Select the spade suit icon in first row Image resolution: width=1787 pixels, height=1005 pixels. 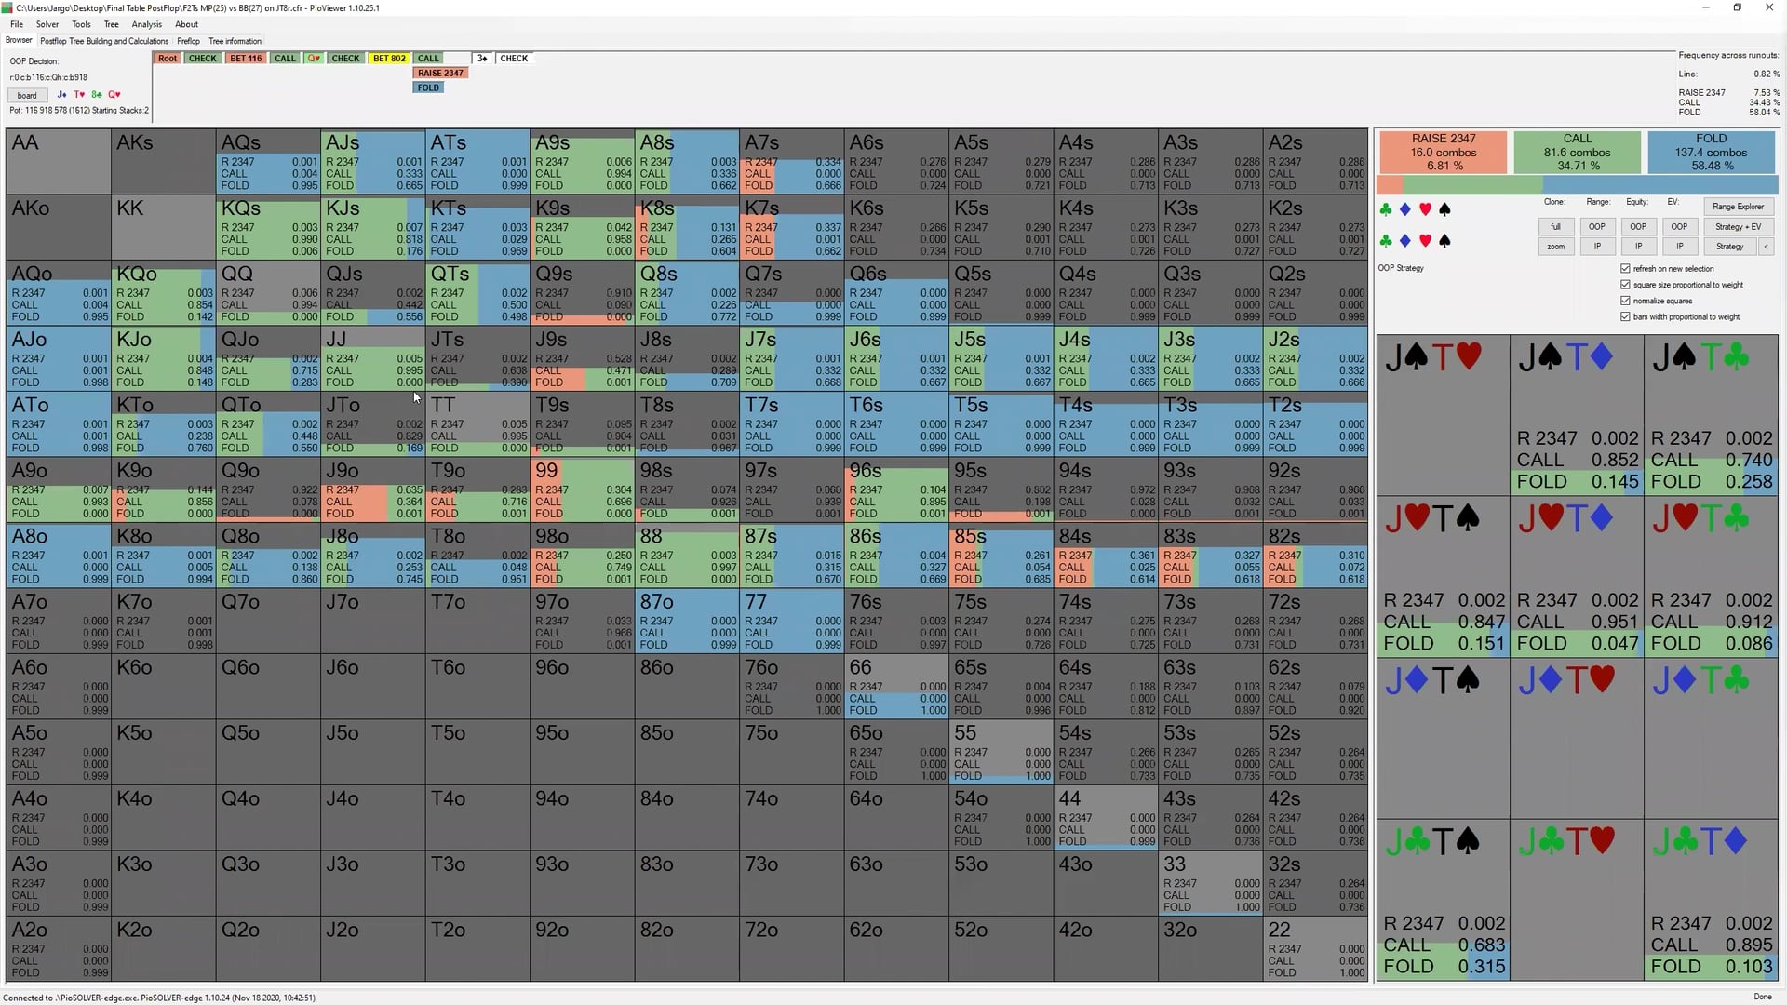point(1444,209)
